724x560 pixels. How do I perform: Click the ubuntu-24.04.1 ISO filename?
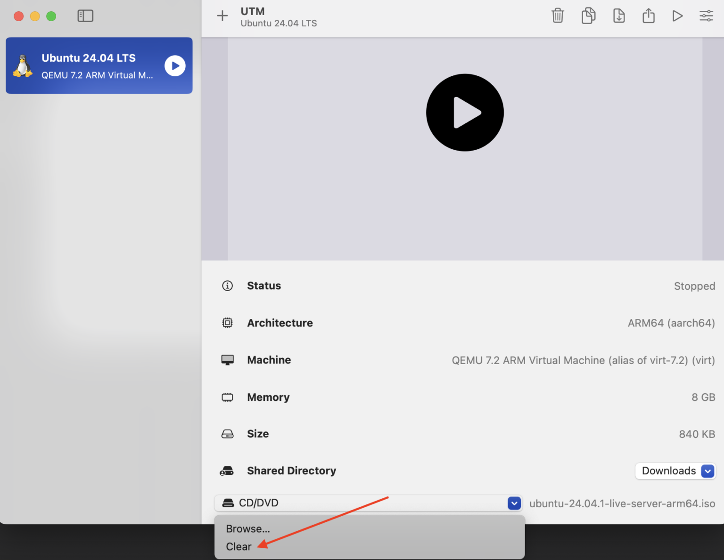click(622, 503)
